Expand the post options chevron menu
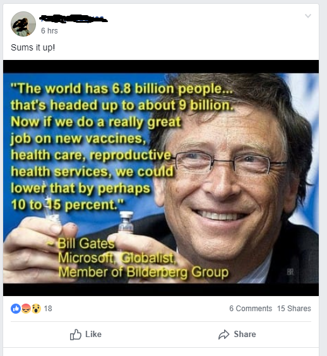327x356 pixels. point(308,16)
